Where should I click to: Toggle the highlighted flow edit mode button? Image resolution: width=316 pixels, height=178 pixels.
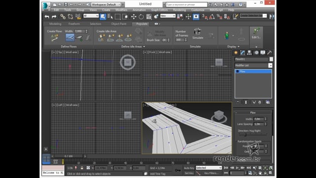[70, 38]
